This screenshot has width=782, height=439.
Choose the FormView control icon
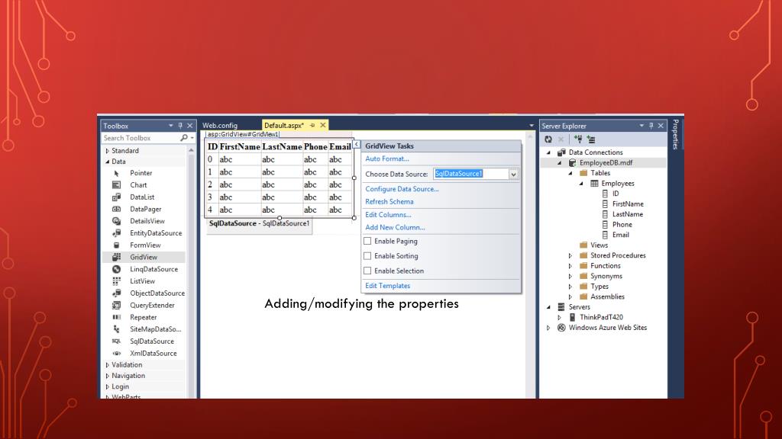116,245
